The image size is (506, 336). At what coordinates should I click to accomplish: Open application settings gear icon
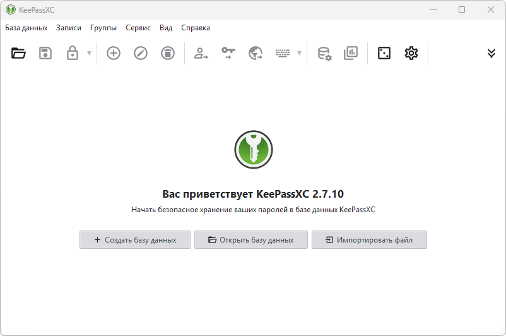pos(411,53)
